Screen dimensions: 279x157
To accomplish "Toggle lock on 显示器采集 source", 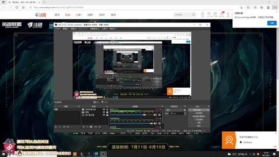I will [x=107, y=115].
